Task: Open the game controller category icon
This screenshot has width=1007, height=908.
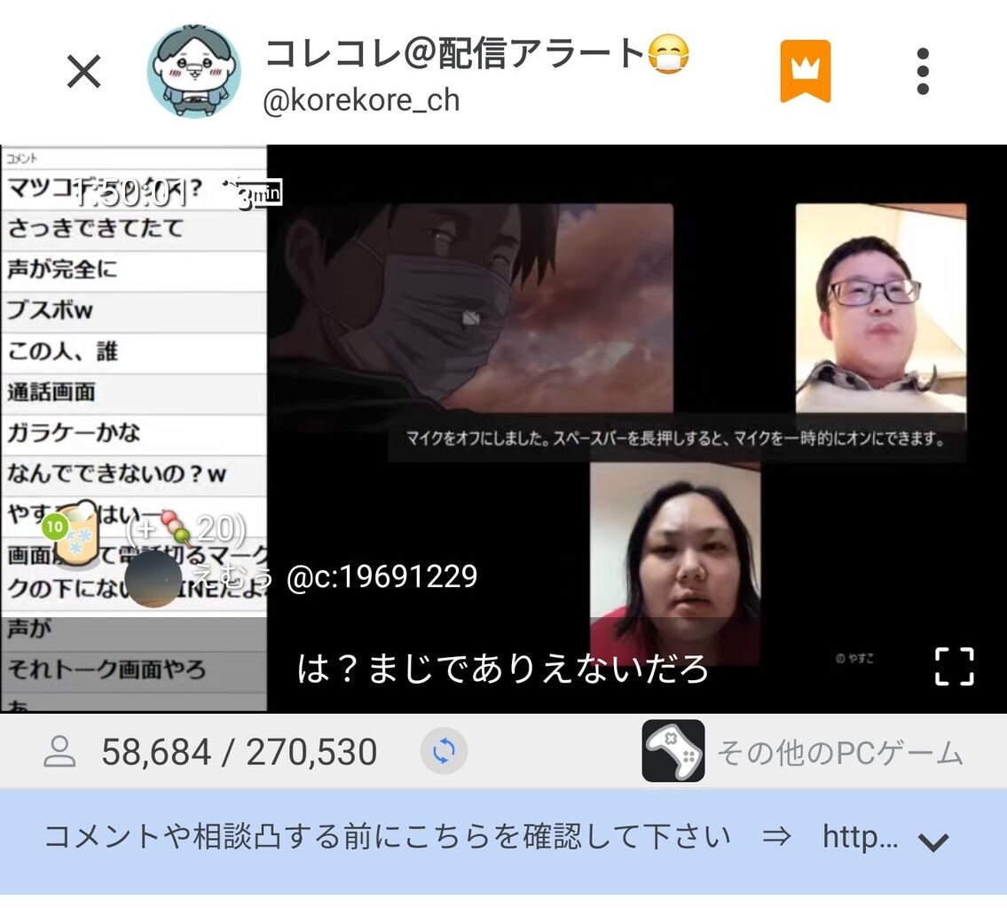Action: (x=673, y=751)
